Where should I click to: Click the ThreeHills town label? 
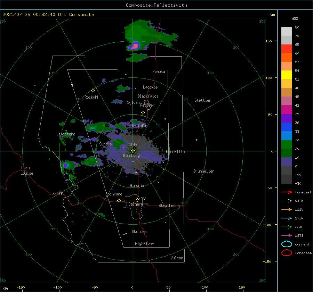[175, 152]
